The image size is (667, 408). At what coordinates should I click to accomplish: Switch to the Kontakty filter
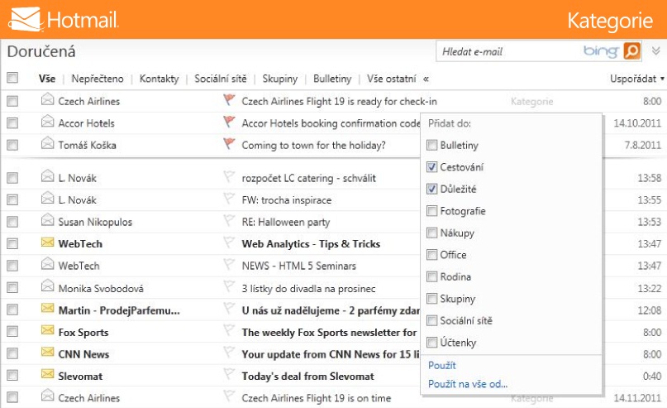[x=159, y=79]
